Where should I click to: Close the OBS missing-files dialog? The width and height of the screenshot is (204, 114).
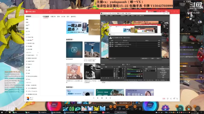[160, 34]
